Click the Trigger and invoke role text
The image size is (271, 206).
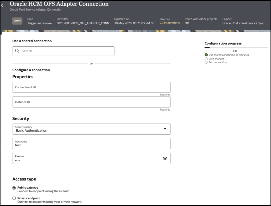tap(39, 23)
